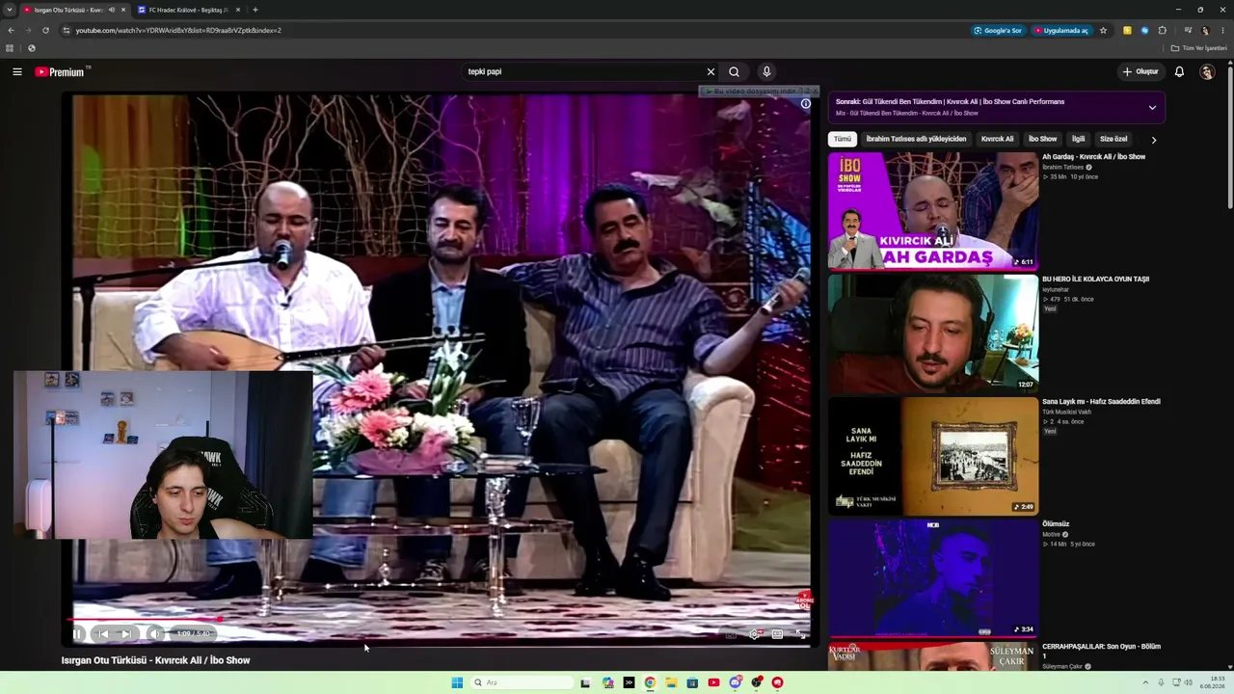Open the Ölümsüz video title
The width and height of the screenshot is (1234, 694).
point(1056,524)
